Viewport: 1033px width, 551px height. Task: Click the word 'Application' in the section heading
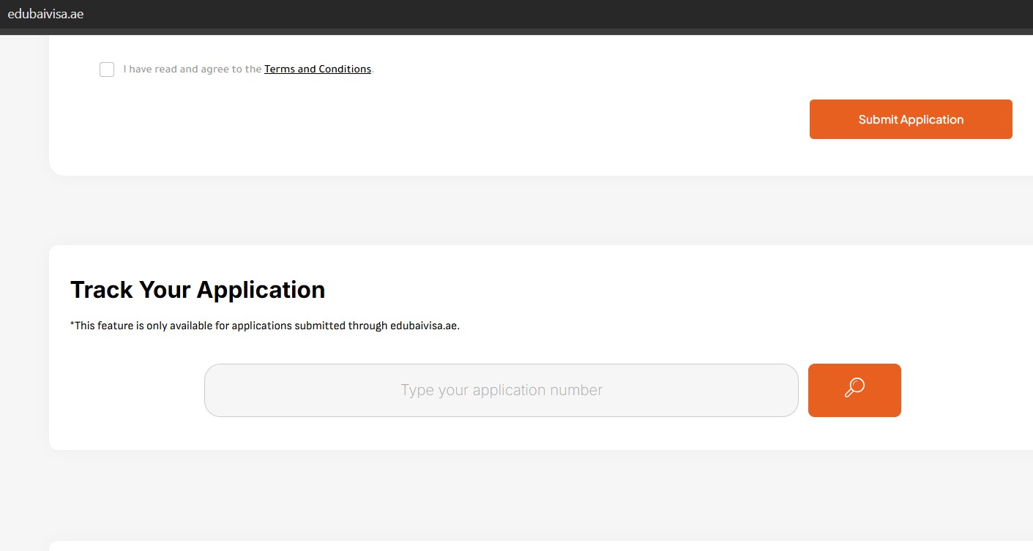[261, 290]
